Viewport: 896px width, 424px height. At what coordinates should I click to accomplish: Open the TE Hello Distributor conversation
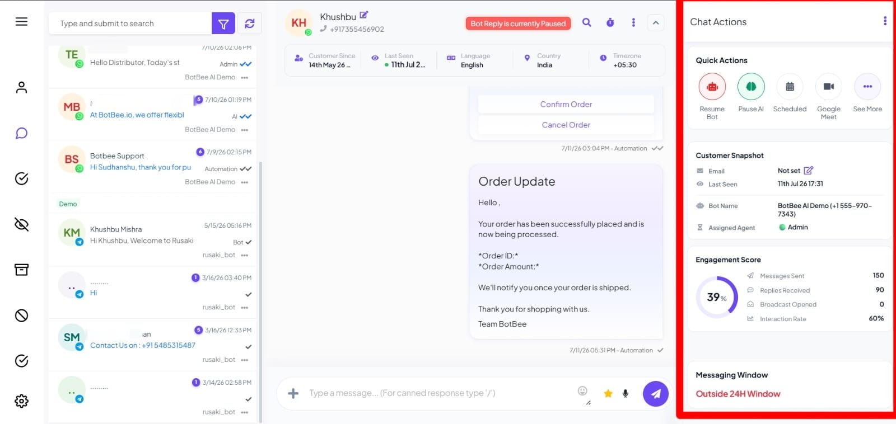pyautogui.click(x=152, y=66)
